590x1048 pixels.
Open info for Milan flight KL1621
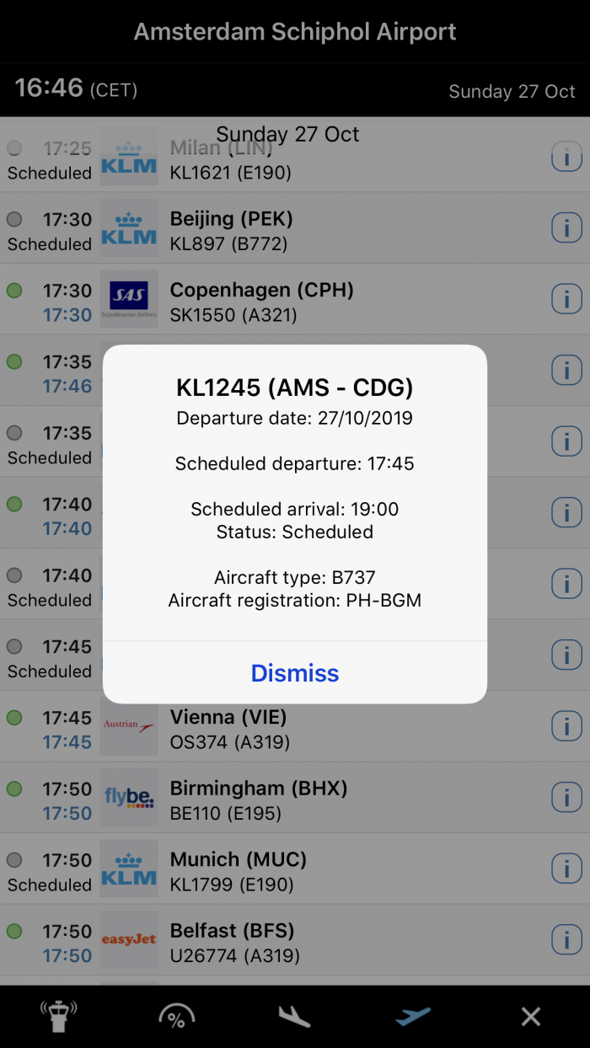(x=566, y=156)
